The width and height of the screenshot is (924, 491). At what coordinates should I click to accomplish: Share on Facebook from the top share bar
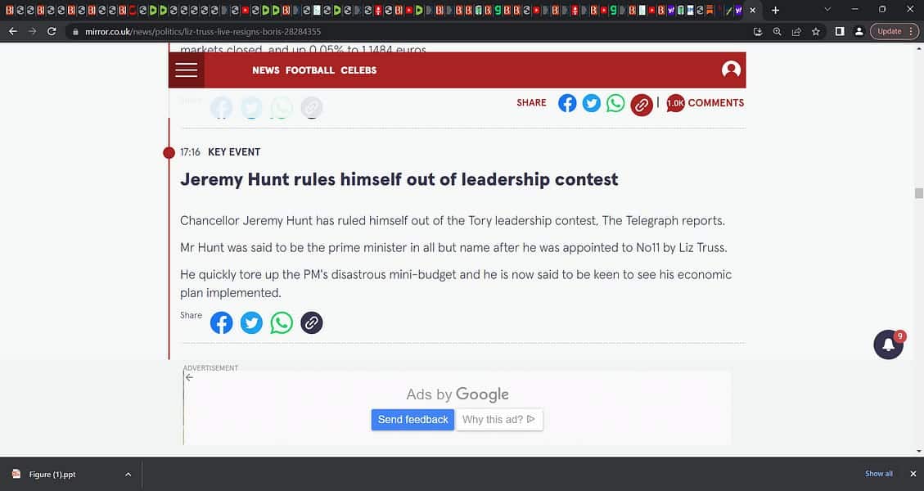point(567,103)
